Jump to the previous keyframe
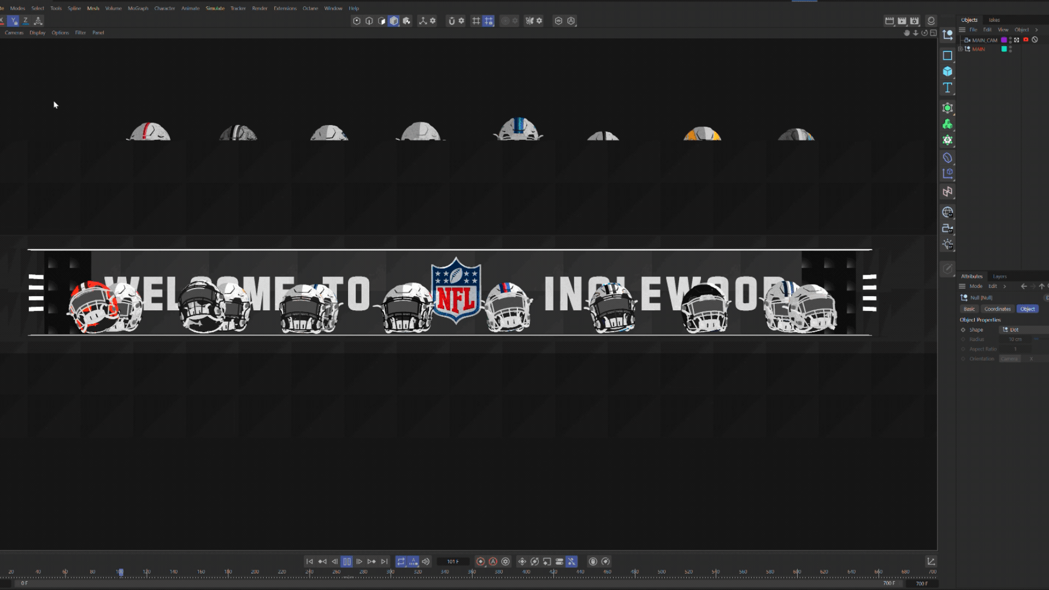The image size is (1049, 590). click(322, 562)
